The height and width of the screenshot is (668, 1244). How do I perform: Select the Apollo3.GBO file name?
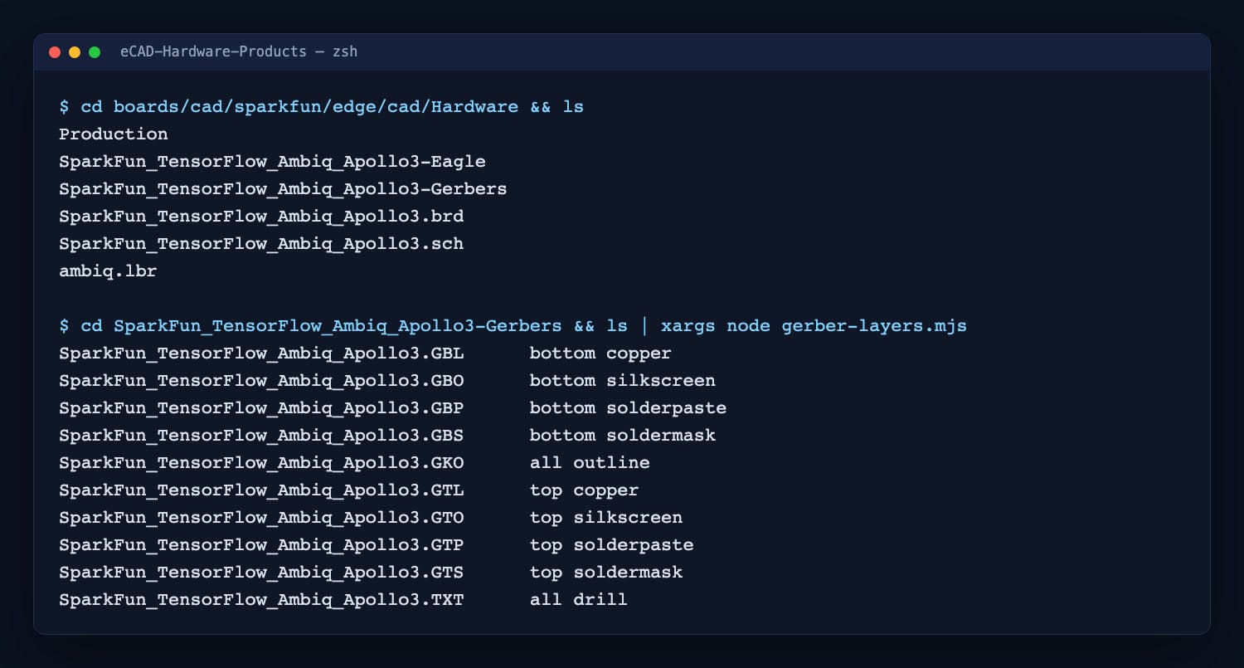click(261, 381)
